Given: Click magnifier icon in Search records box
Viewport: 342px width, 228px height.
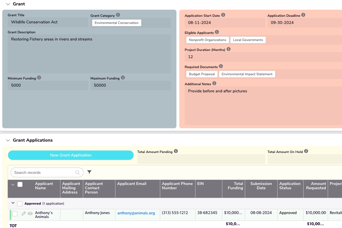Looking at the screenshot, I should point(78,172).
